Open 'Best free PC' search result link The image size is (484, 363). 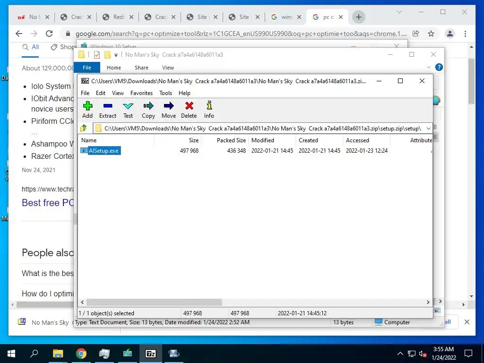click(x=48, y=203)
